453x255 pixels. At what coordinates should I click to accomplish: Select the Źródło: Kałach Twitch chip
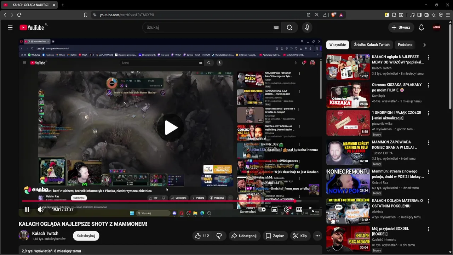pos(372,45)
